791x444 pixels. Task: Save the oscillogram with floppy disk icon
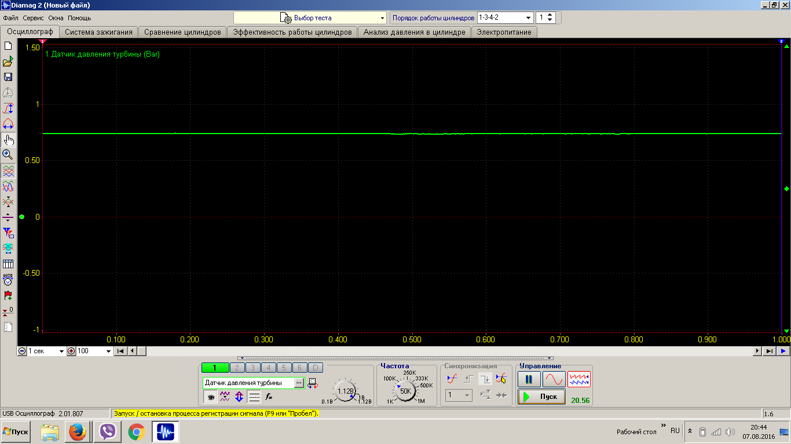(8, 77)
